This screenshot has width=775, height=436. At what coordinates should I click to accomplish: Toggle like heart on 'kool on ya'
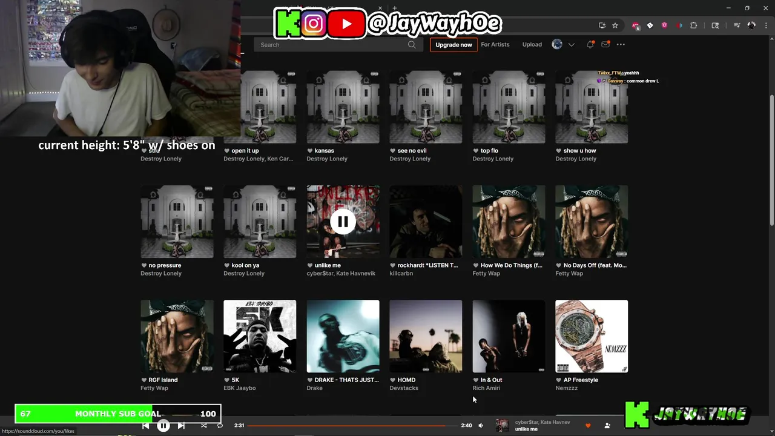pos(227,265)
